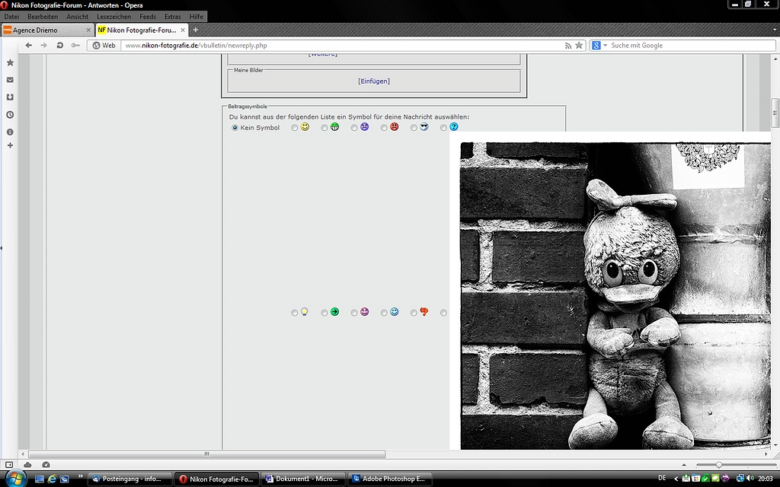Click the yellow smiley face icon
This screenshot has height=487, width=780.
click(305, 127)
